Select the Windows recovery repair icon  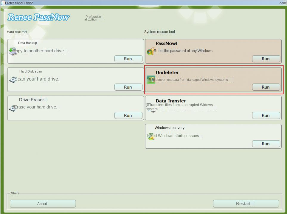point(151,136)
